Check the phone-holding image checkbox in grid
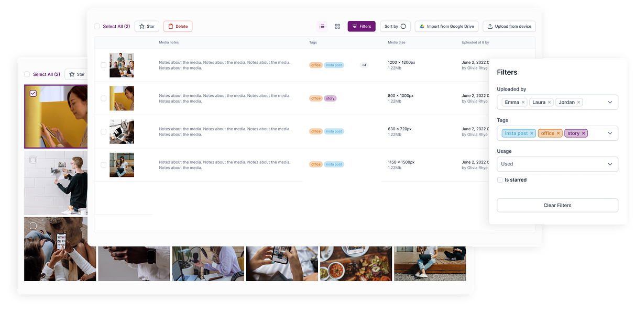Screen dimensions: 635x314 click(x=33, y=226)
